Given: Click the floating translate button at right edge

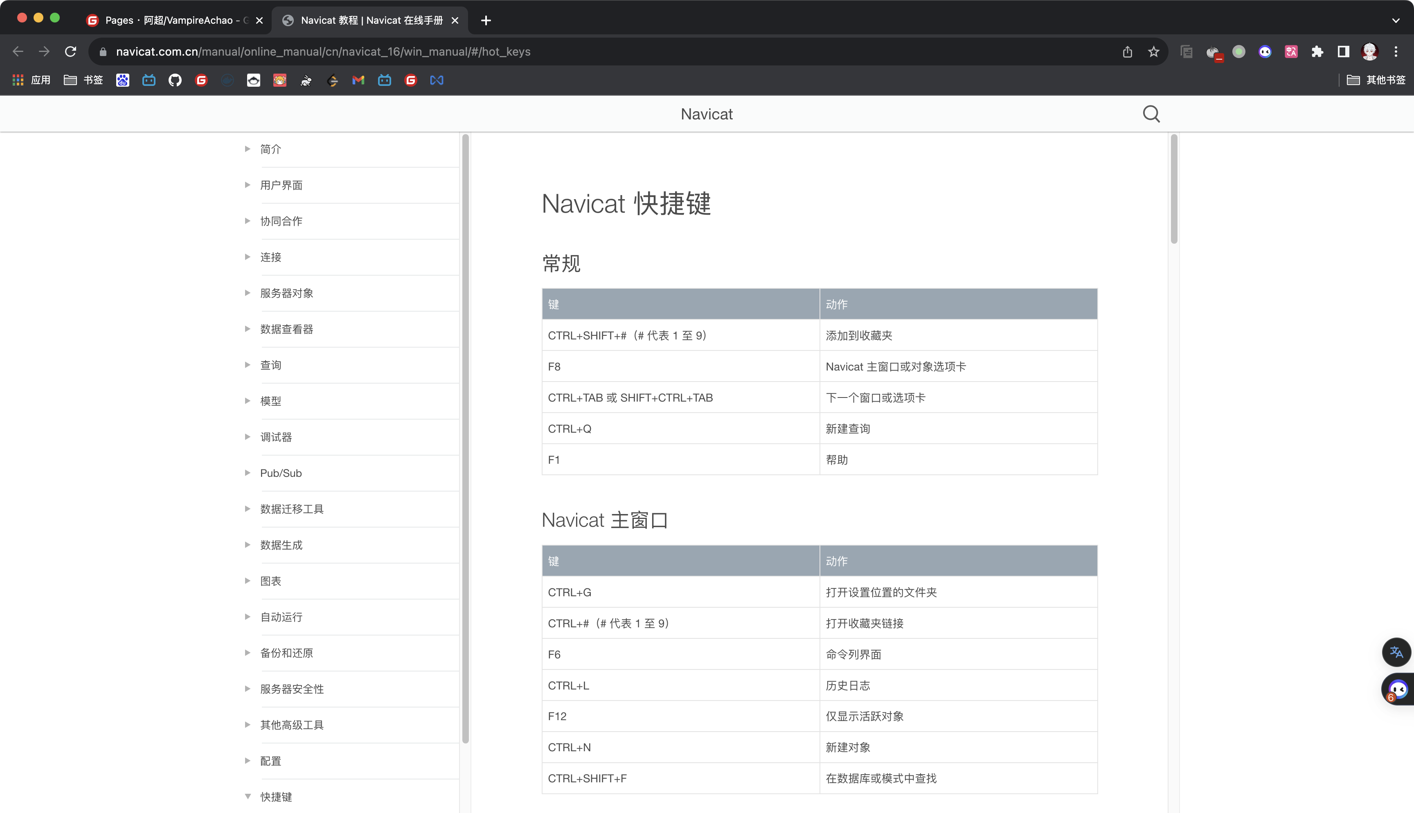Looking at the screenshot, I should 1396,651.
